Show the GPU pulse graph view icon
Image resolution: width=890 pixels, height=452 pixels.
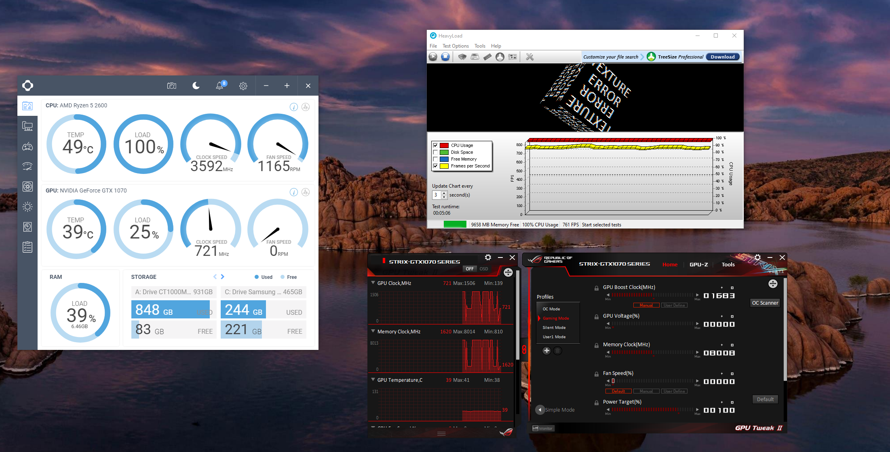coord(306,192)
